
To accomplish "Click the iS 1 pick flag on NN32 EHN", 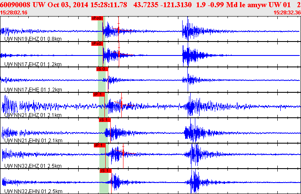I will coord(106,171).
